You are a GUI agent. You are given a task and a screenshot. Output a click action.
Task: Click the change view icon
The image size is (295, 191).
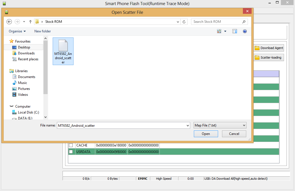219,31
